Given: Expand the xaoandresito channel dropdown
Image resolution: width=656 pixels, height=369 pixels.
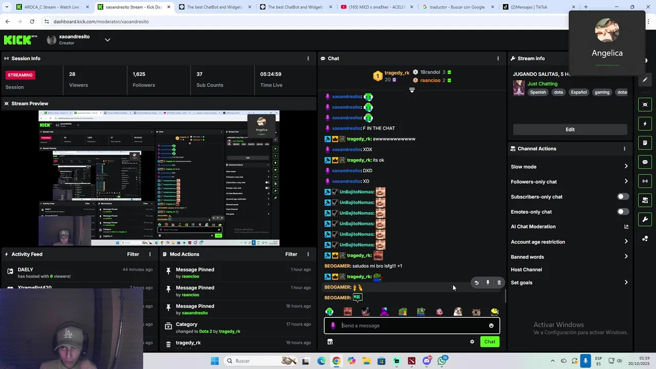Looking at the screenshot, I should (108, 40).
